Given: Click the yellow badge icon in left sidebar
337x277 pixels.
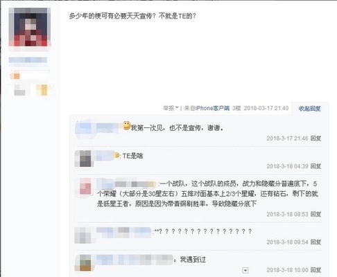Looking at the screenshot, I should tap(44, 90).
